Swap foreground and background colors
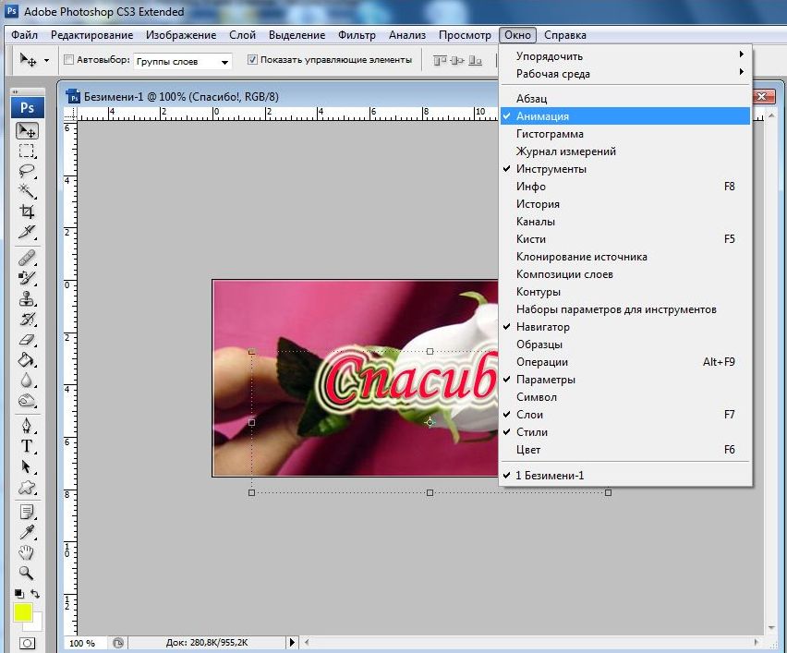 click(x=35, y=594)
